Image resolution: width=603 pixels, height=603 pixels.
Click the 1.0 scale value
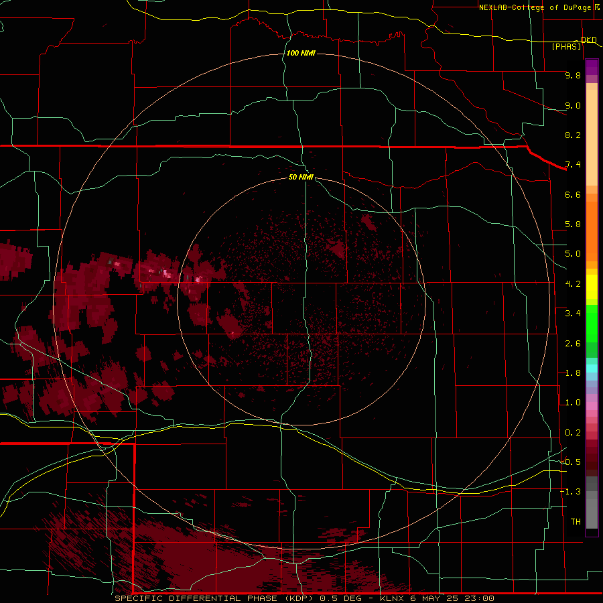pos(573,403)
